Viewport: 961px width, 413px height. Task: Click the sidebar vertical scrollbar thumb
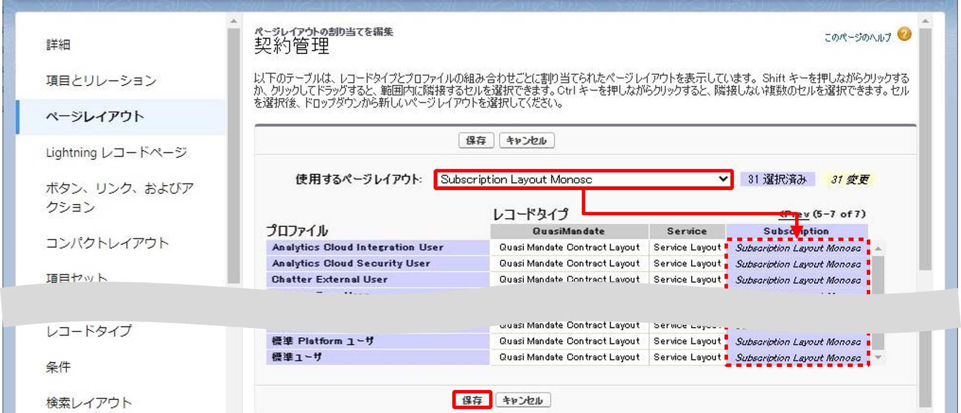pos(234,156)
